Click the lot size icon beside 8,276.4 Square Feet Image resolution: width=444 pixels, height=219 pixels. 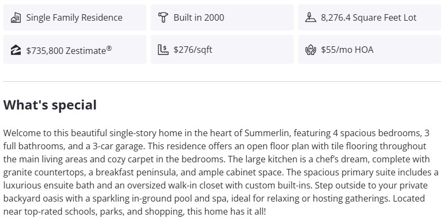(311, 17)
